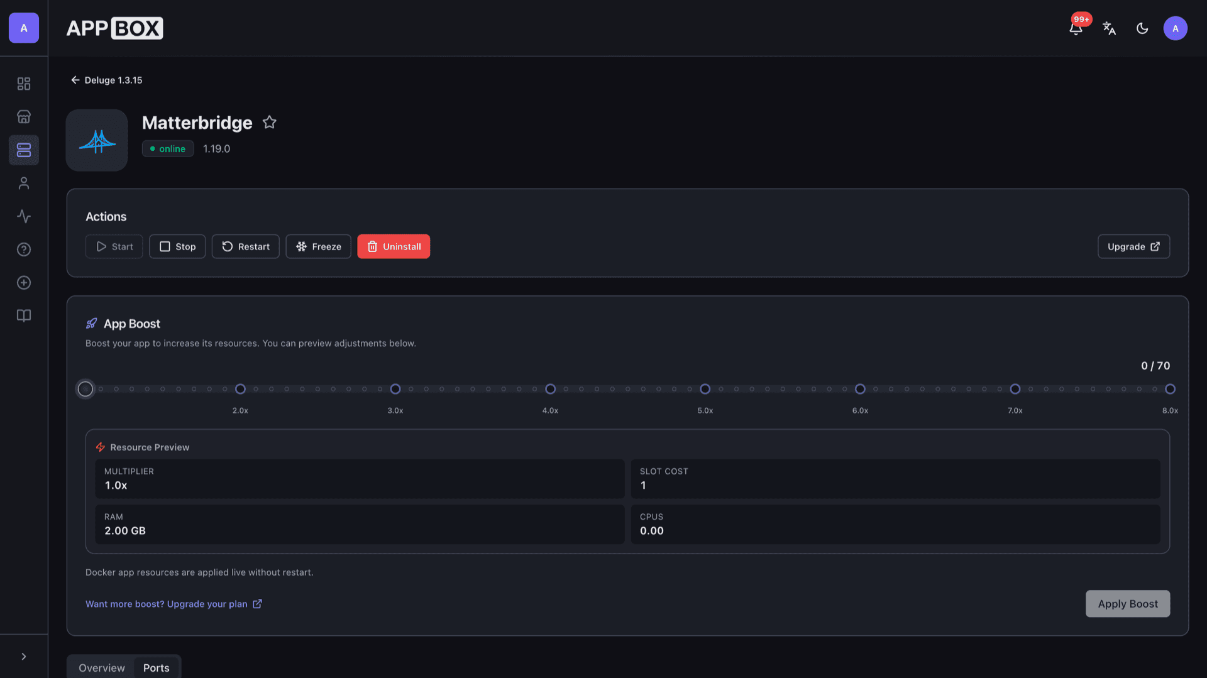Image resolution: width=1207 pixels, height=678 pixels.
Task: Set boost slider to 5.0x mark
Action: tap(705, 389)
